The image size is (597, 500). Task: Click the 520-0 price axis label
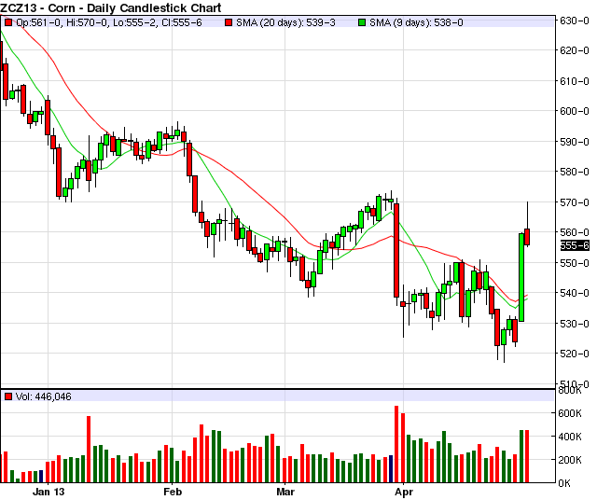coord(575,354)
